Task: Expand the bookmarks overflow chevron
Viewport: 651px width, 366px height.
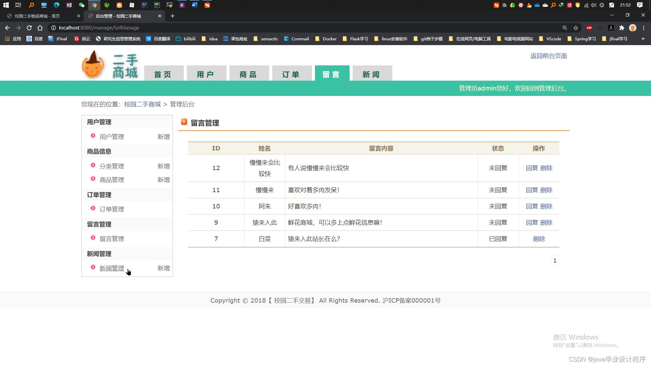Action: (643, 39)
